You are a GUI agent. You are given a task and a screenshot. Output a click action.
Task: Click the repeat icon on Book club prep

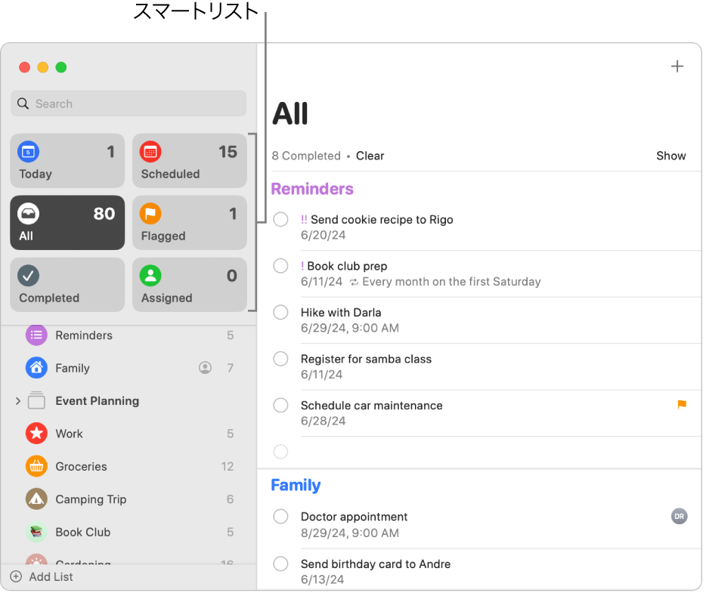[354, 282]
